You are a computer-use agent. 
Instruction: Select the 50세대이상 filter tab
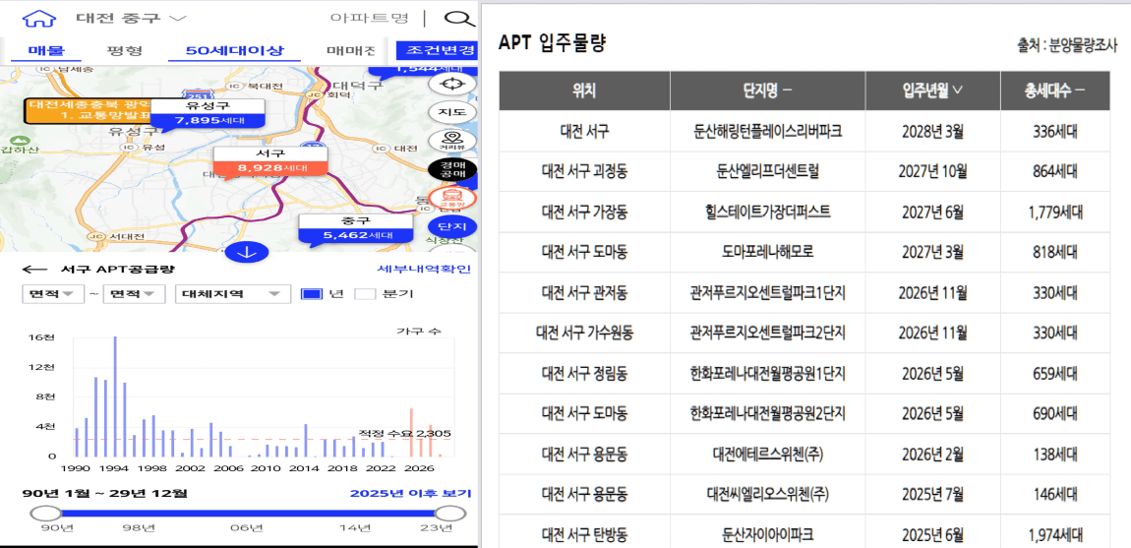[234, 50]
